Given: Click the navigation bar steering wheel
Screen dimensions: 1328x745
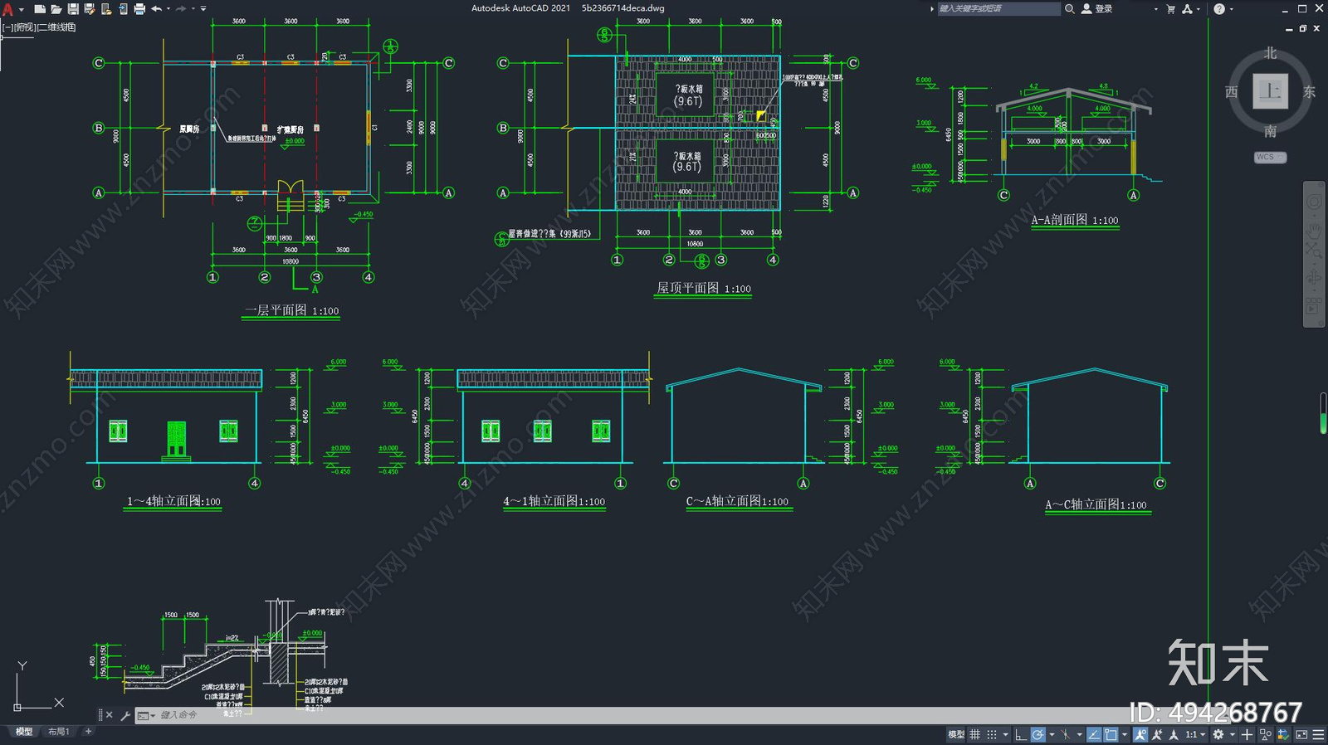Looking at the screenshot, I should click(x=1314, y=202).
